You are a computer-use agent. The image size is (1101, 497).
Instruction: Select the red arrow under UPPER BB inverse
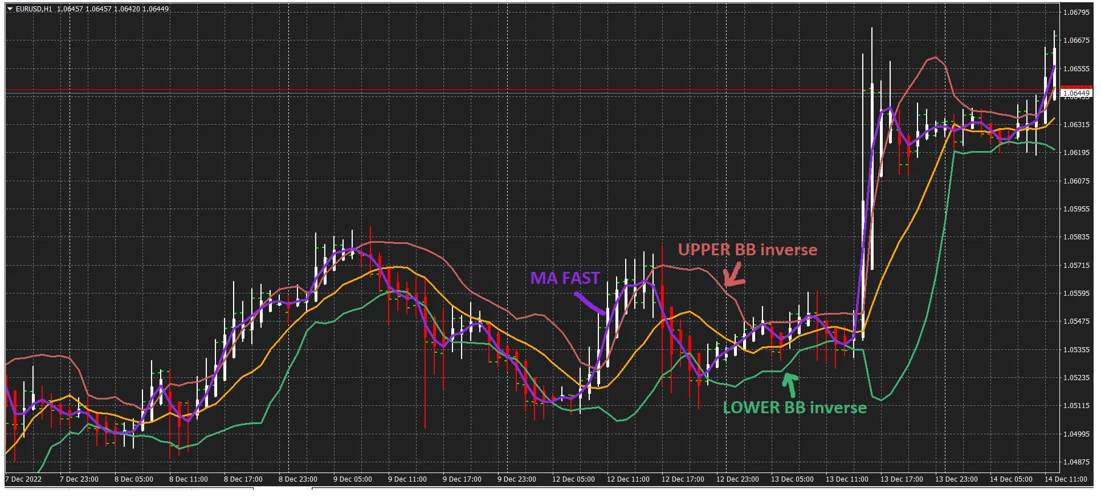coord(733,275)
